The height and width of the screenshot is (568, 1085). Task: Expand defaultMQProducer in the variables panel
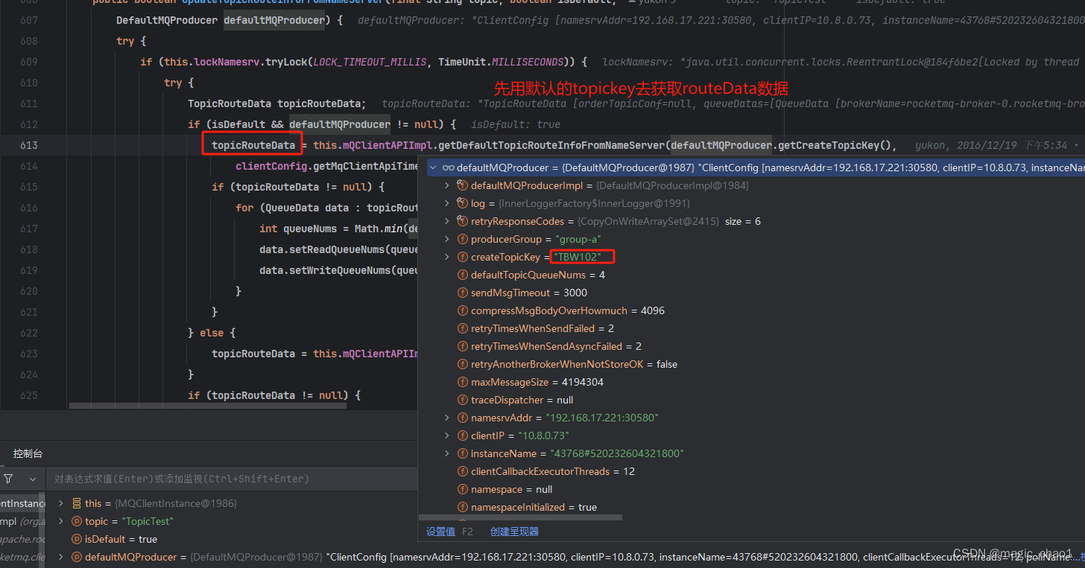[x=61, y=557]
